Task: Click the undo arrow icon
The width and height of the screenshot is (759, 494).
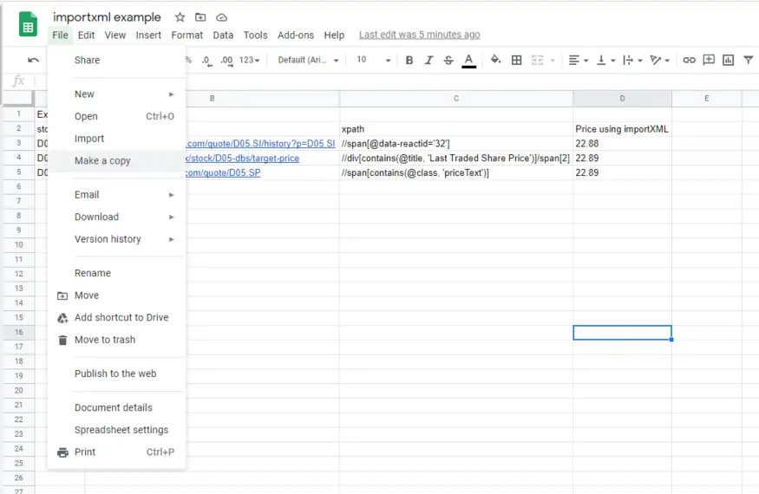Action: click(34, 60)
